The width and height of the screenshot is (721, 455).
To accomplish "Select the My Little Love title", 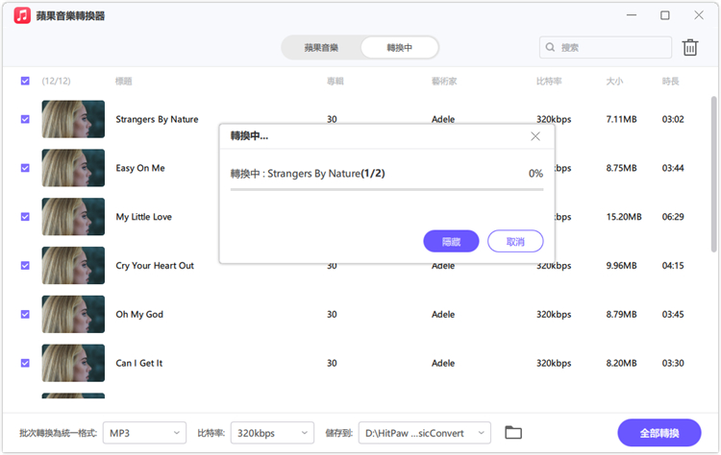I will (x=143, y=217).
